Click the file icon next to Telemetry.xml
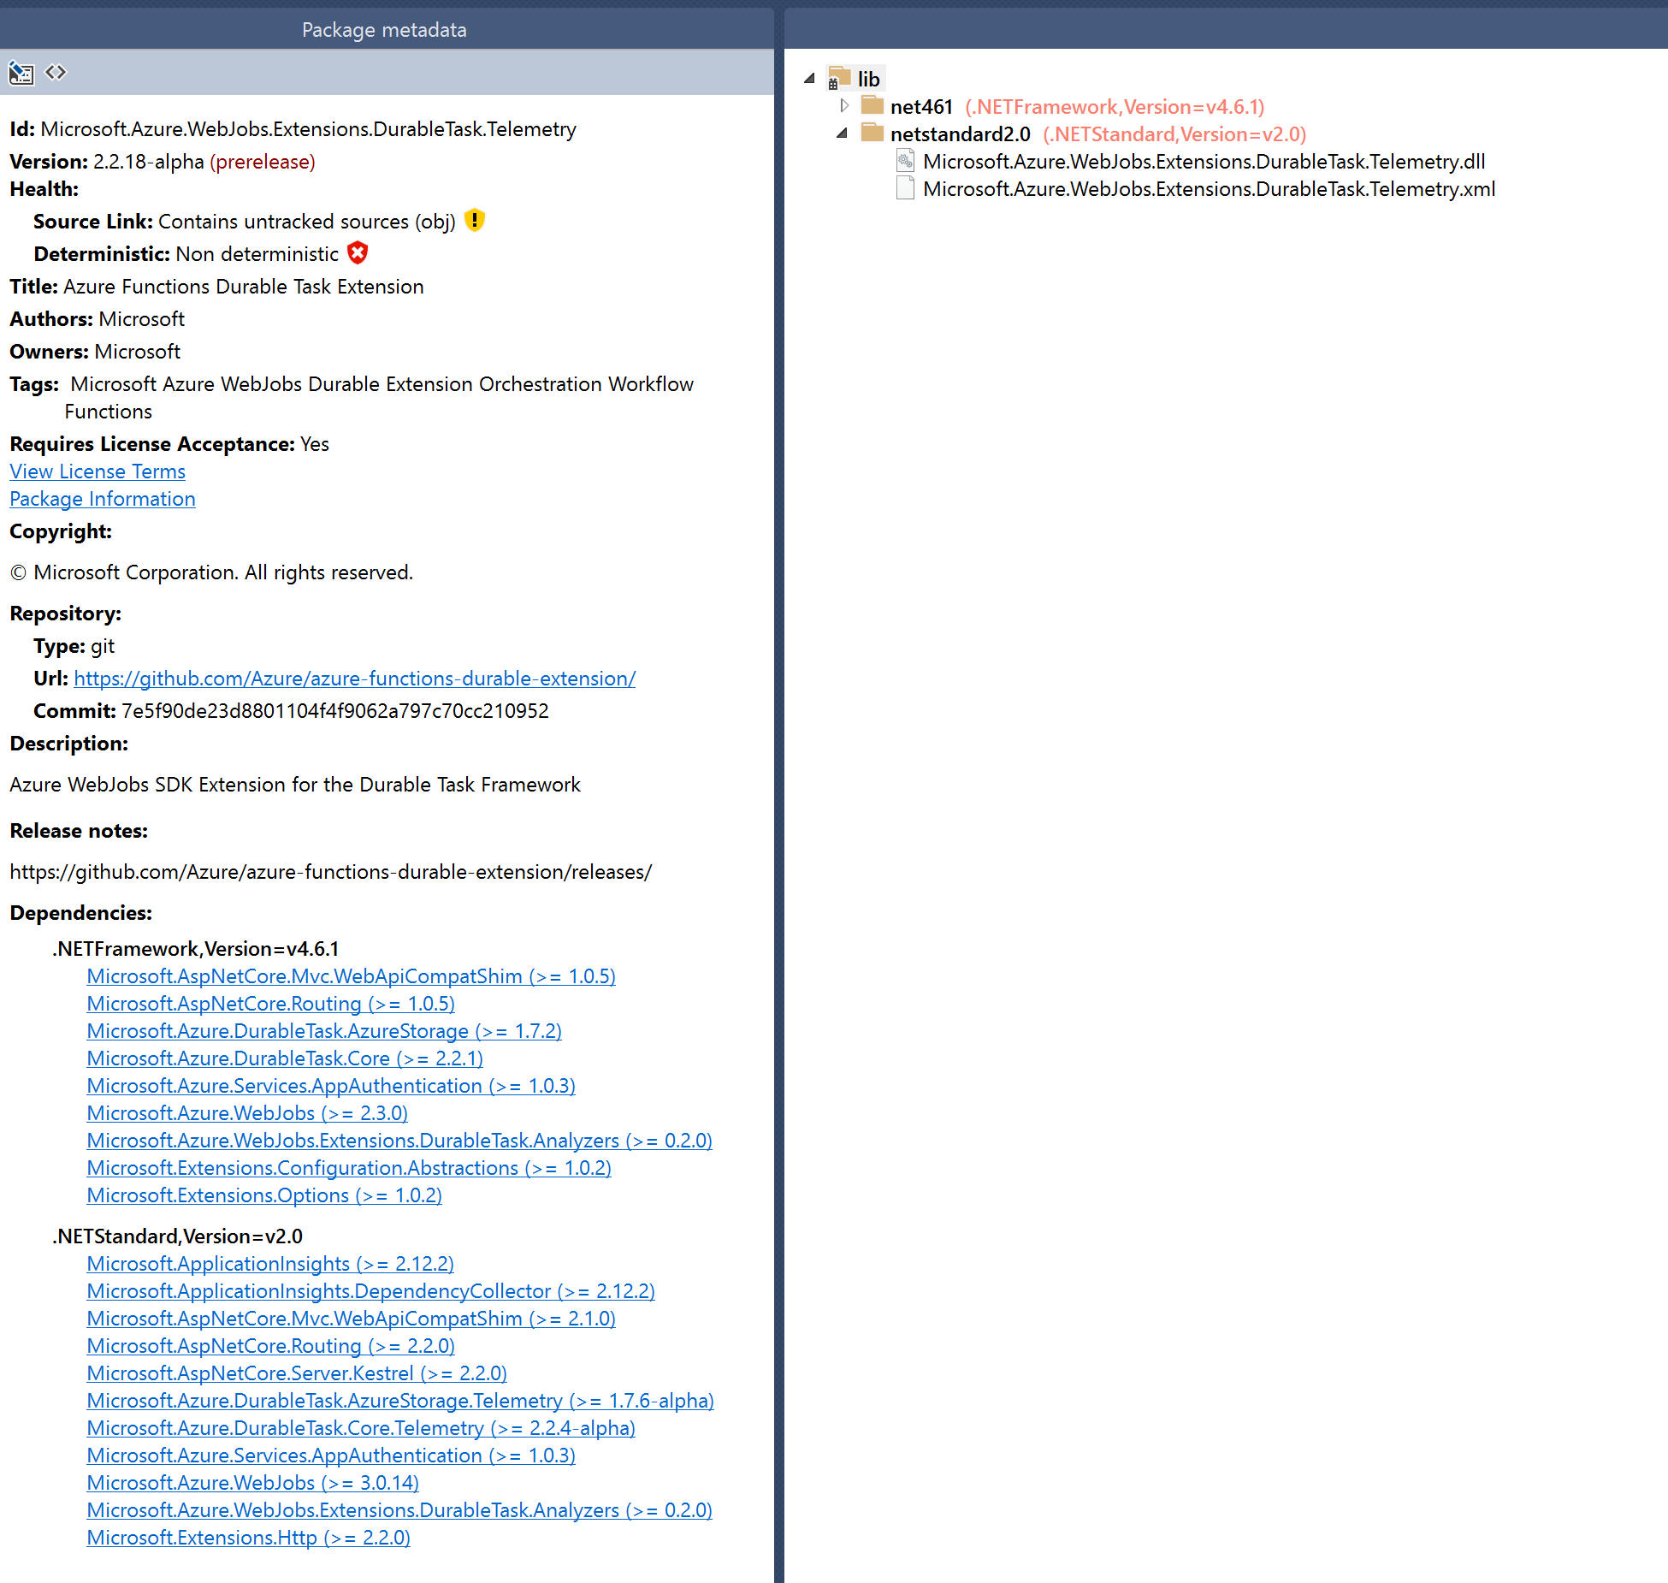This screenshot has width=1668, height=1583. click(x=905, y=188)
